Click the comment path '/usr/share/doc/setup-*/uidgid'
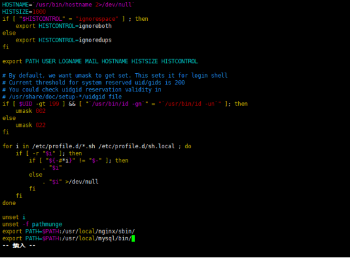The height and width of the screenshot is (258, 350). click(x=57, y=97)
